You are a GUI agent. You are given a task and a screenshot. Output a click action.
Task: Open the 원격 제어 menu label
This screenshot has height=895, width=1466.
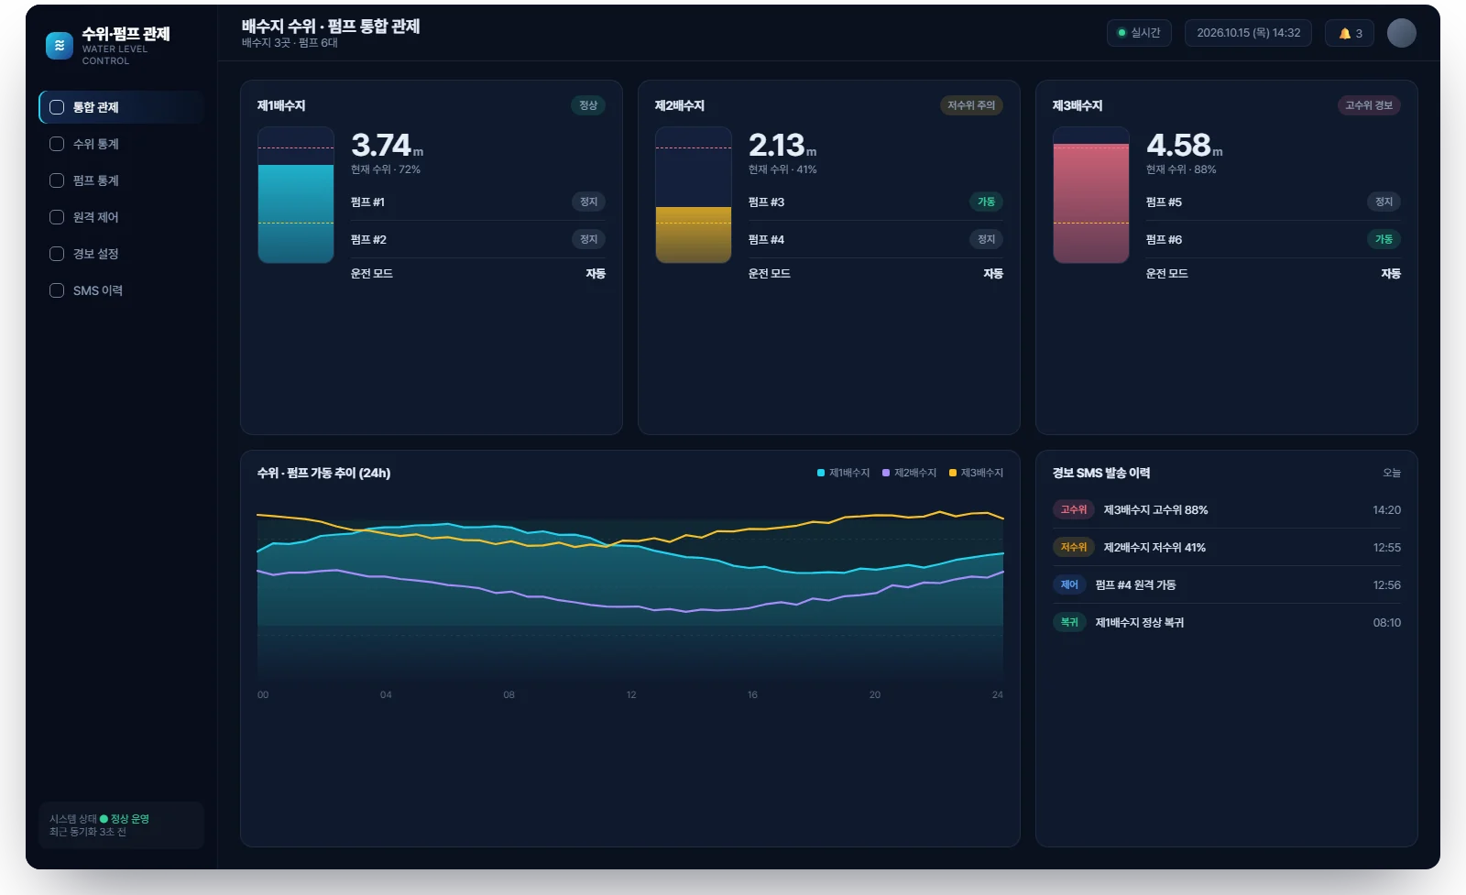point(96,217)
